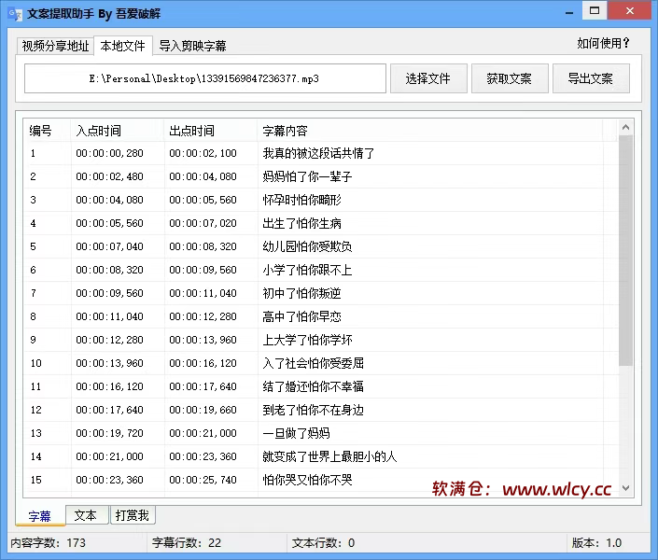The width and height of the screenshot is (658, 560).
Task: Click the 选择文件 button
Action: tap(428, 78)
